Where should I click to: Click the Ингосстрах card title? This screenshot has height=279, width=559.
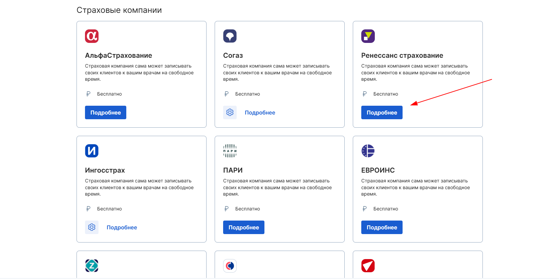(105, 170)
